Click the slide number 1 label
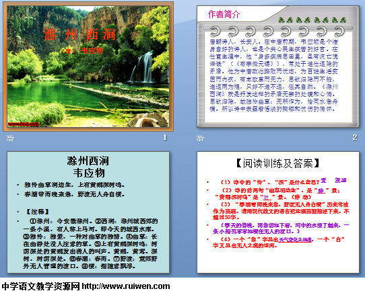Viewport: 365px width, 291px height. coord(165,137)
